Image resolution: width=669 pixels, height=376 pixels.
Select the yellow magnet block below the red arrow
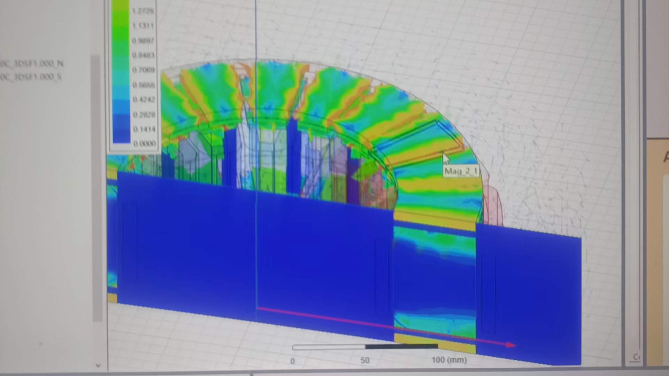(x=435, y=343)
